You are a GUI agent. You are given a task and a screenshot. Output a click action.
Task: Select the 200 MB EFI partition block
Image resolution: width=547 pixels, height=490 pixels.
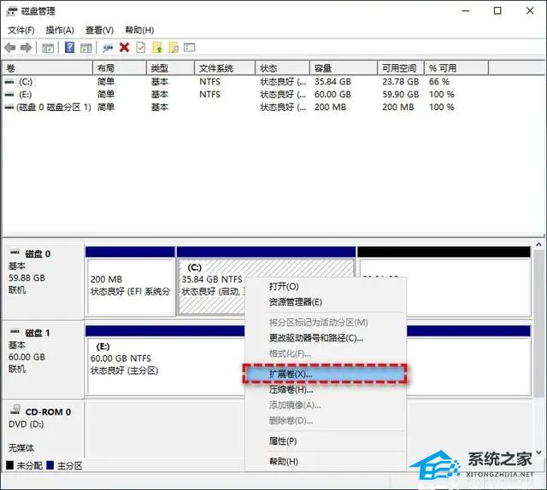tap(130, 282)
